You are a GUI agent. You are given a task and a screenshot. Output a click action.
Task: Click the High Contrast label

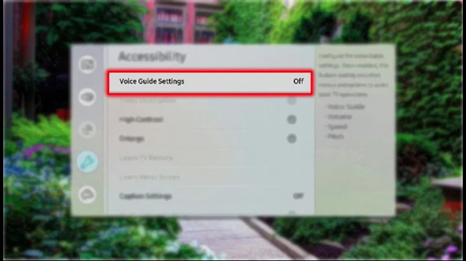pos(141,120)
